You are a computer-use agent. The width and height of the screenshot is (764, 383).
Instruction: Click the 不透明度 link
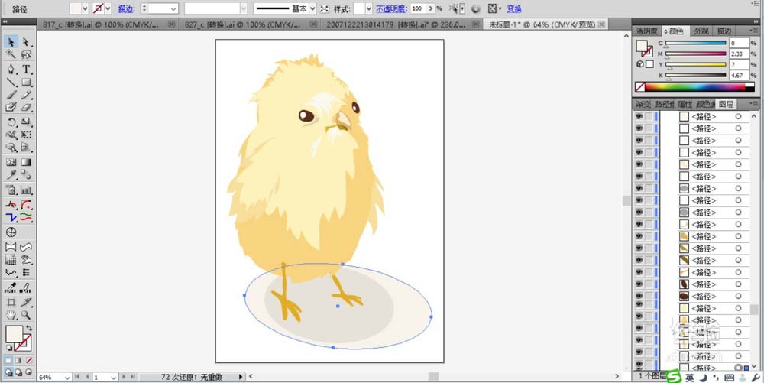391,8
